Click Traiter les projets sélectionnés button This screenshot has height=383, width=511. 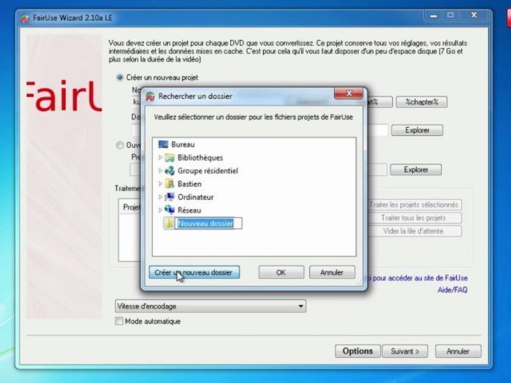(x=414, y=205)
